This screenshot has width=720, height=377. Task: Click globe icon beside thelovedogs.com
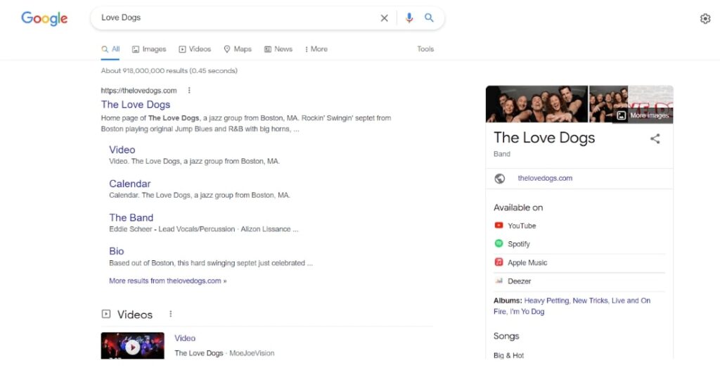click(x=500, y=178)
